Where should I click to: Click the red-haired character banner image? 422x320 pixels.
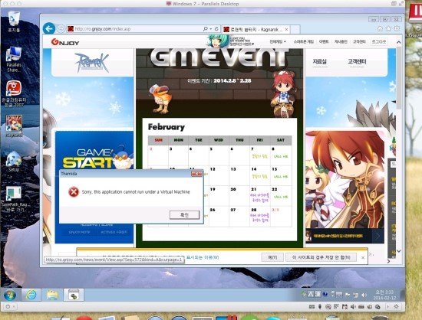coord(345,179)
